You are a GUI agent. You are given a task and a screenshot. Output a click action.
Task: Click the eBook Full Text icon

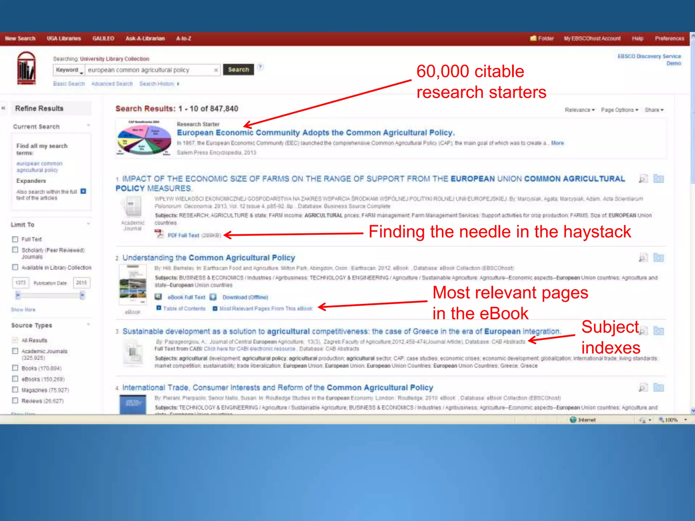tap(158, 297)
